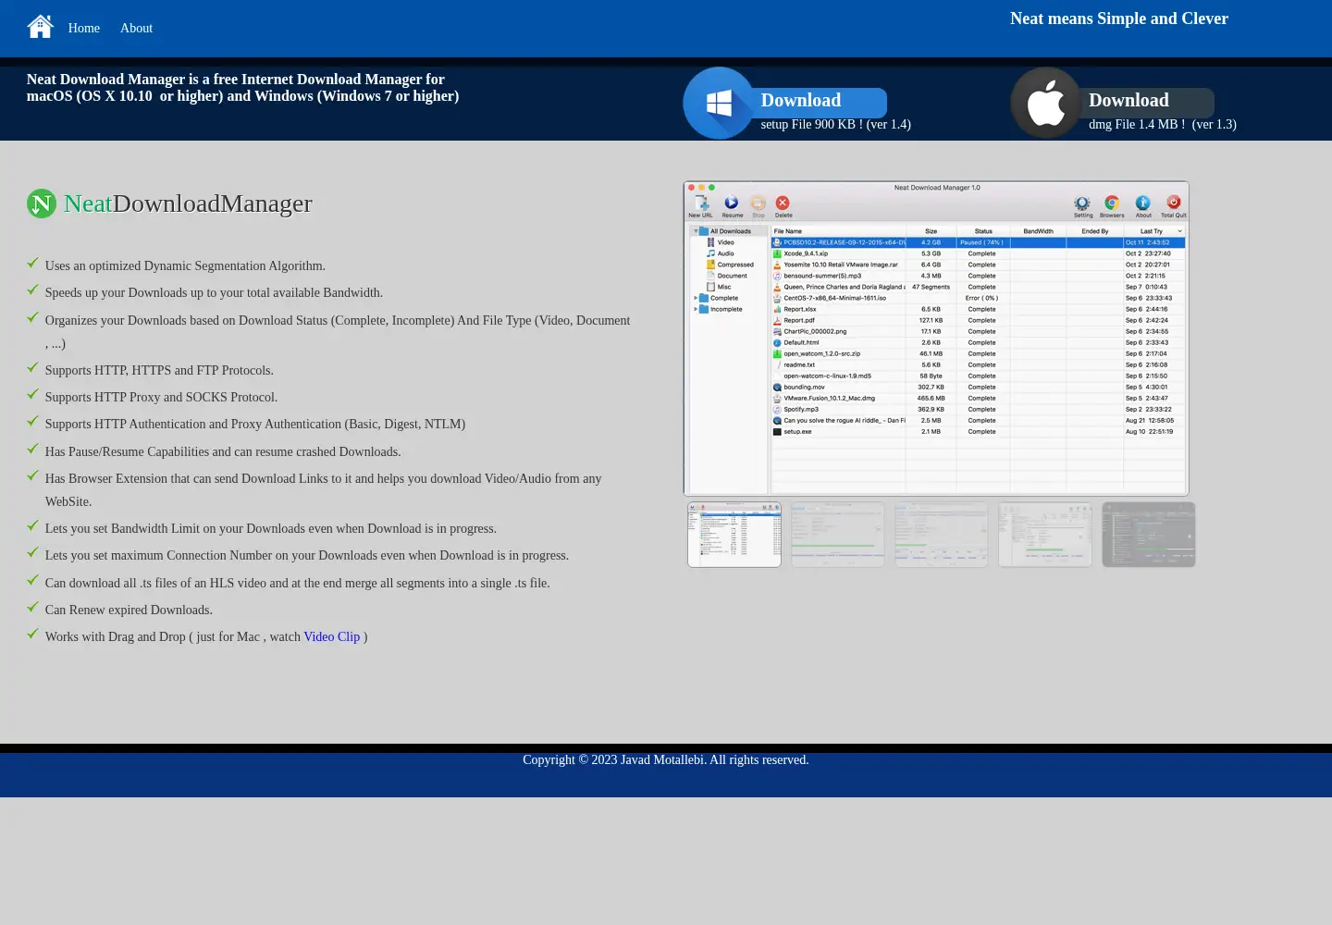The height and width of the screenshot is (925, 1332).
Task: Expand the Complete folder arrow
Action: coord(695,298)
